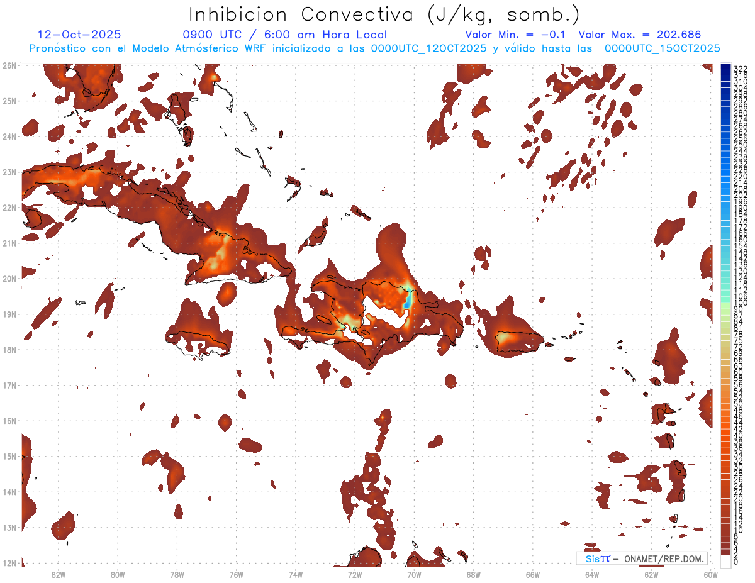Click the 60W longitude axis label
The image size is (755, 583).
point(710,574)
